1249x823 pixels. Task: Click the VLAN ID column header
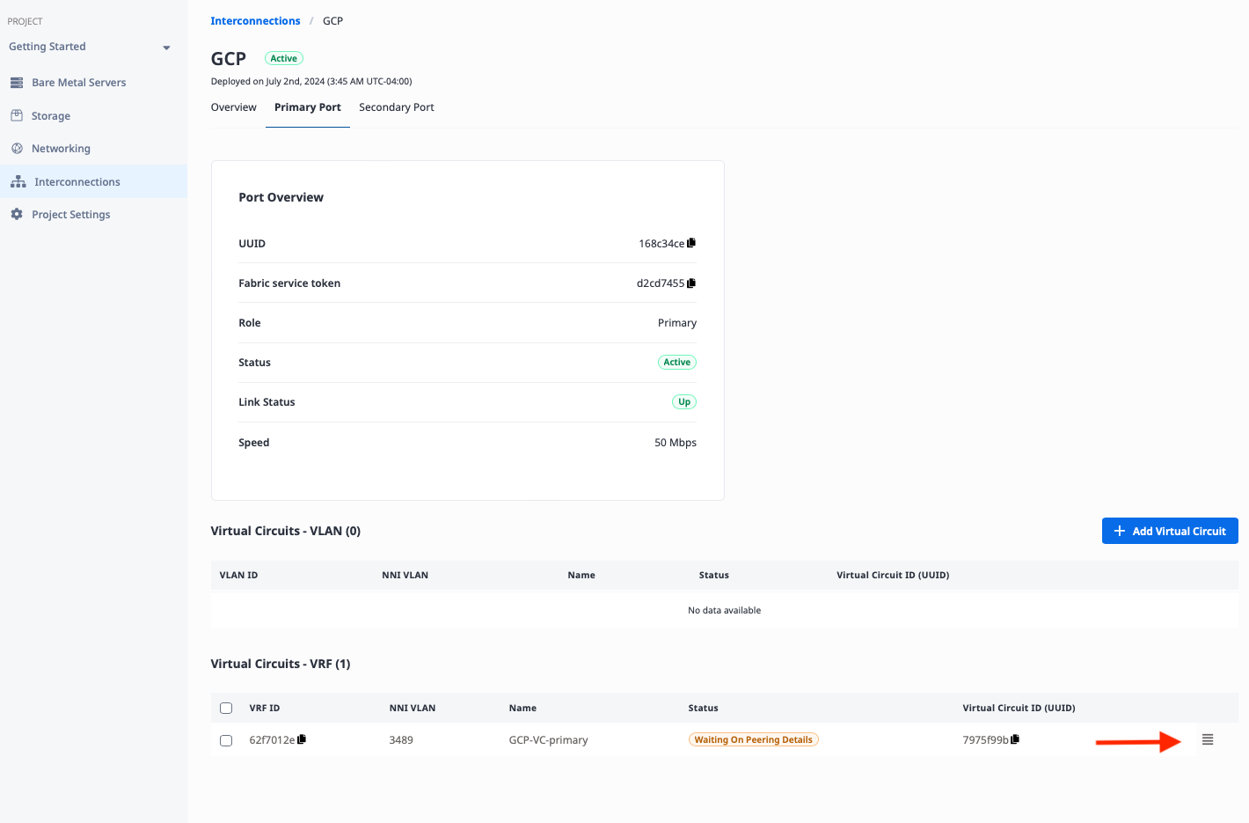[x=238, y=576]
